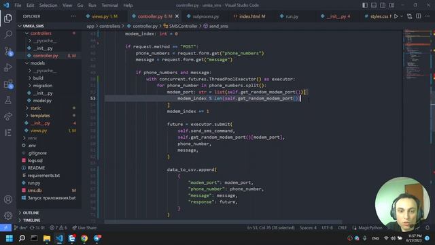Open the Terminal menu
Screen dimensions: 435x245
point(109,5)
